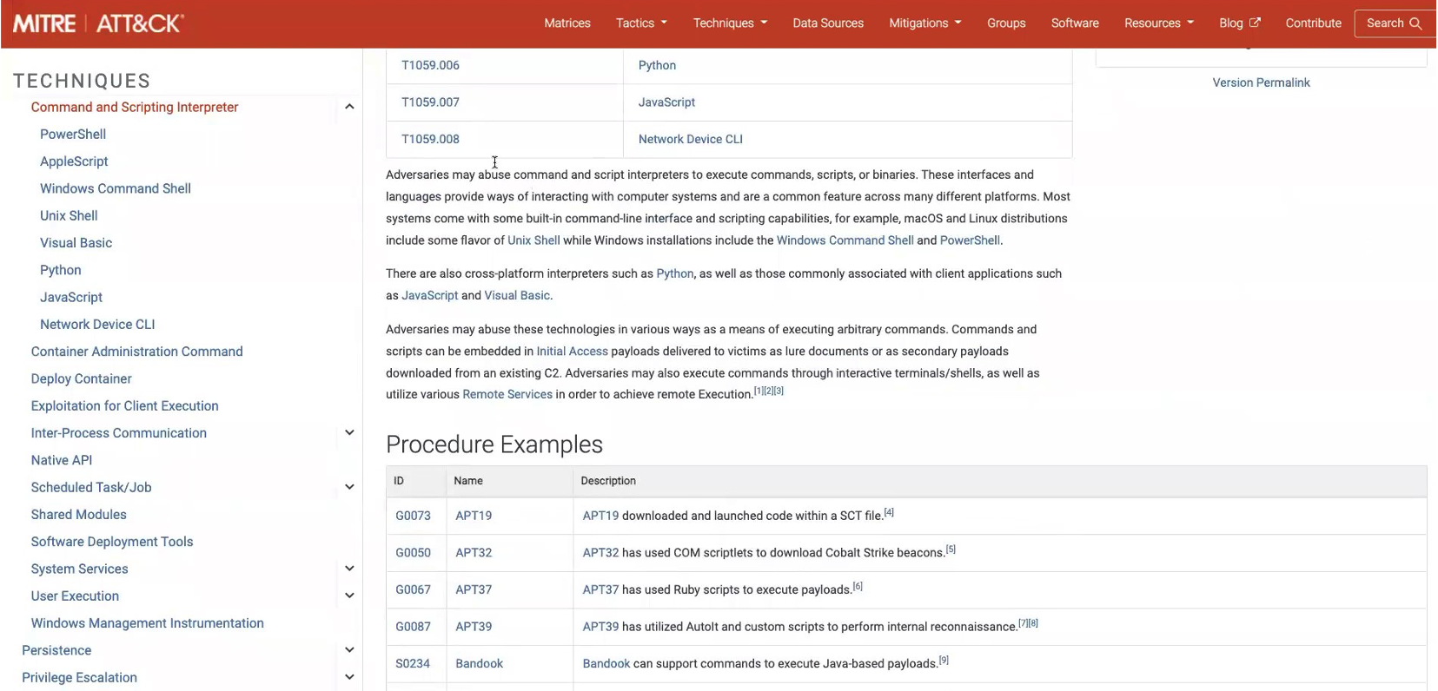1438x691 pixels.
Task: Open APT32 in the Name column
Action: pos(474,552)
